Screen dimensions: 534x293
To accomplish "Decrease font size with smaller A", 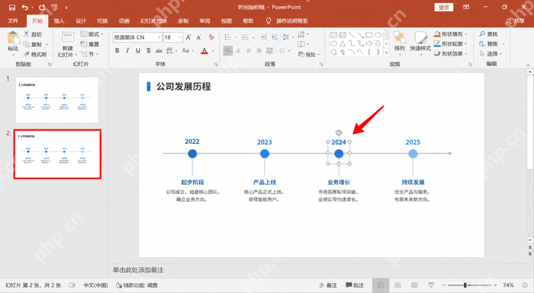I will point(199,37).
